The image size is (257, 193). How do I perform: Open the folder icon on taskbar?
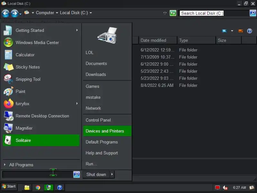pos(27,188)
